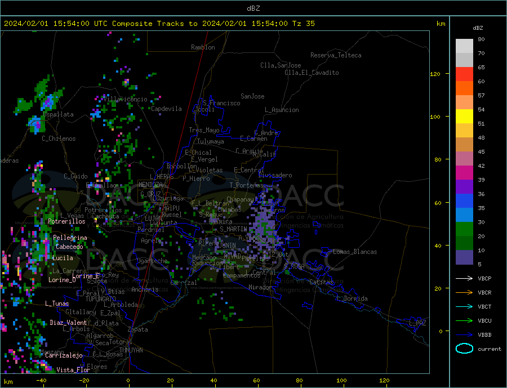Click the 'Zapata' map label
507x388 pixels.
click(x=138, y=330)
